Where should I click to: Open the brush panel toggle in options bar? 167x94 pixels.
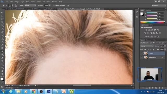(16, 5)
